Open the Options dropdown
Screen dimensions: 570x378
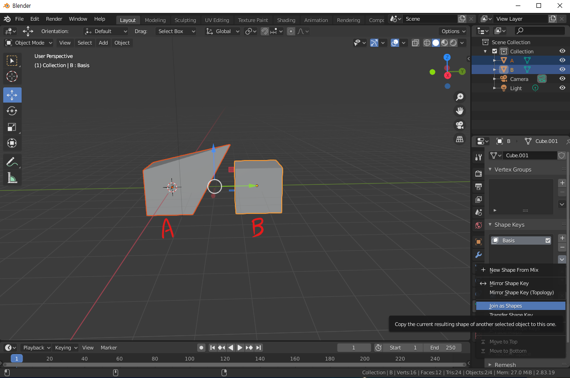coord(453,31)
